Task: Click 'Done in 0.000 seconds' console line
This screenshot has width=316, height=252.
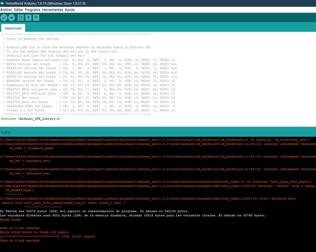Action: [19, 228]
